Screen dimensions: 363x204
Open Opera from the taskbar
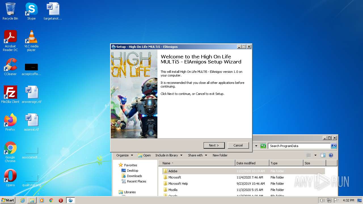[x=61, y=200]
